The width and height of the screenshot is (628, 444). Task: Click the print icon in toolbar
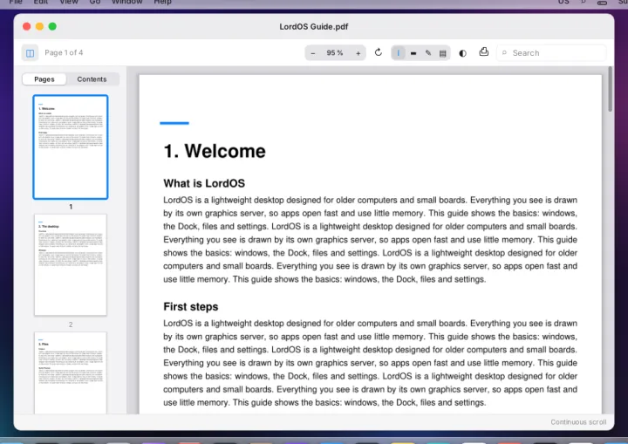click(x=484, y=52)
